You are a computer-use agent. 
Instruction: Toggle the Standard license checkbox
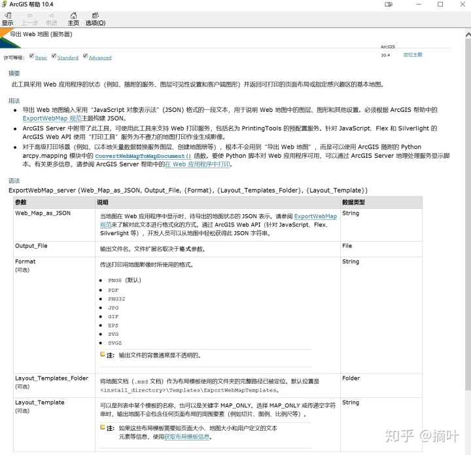tap(54, 56)
